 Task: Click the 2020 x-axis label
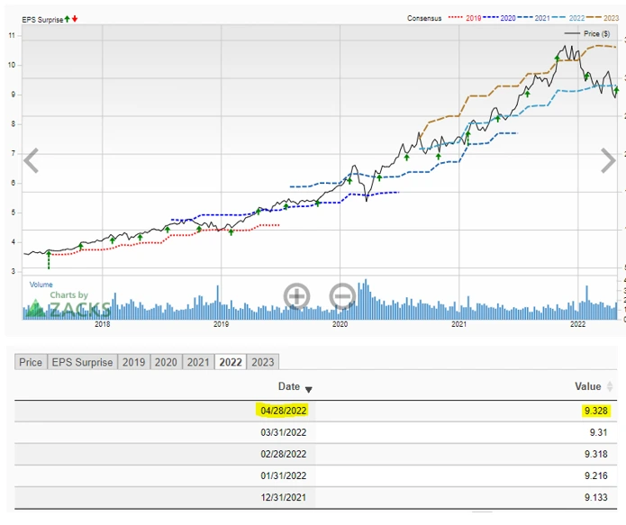pyautogui.click(x=340, y=324)
